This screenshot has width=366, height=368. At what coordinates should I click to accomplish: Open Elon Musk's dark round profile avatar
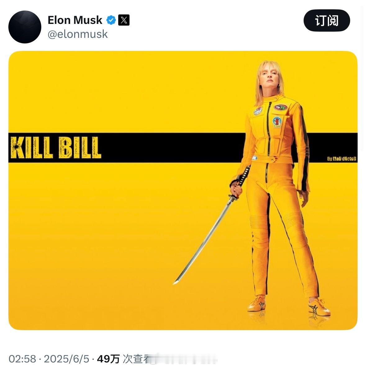pos(25,27)
